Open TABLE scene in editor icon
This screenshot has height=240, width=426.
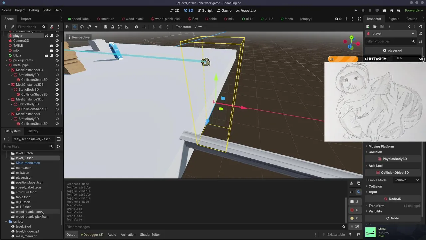[x=52, y=45]
